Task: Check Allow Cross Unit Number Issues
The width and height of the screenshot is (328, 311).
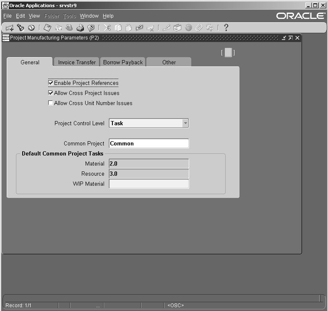Action: coord(50,103)
